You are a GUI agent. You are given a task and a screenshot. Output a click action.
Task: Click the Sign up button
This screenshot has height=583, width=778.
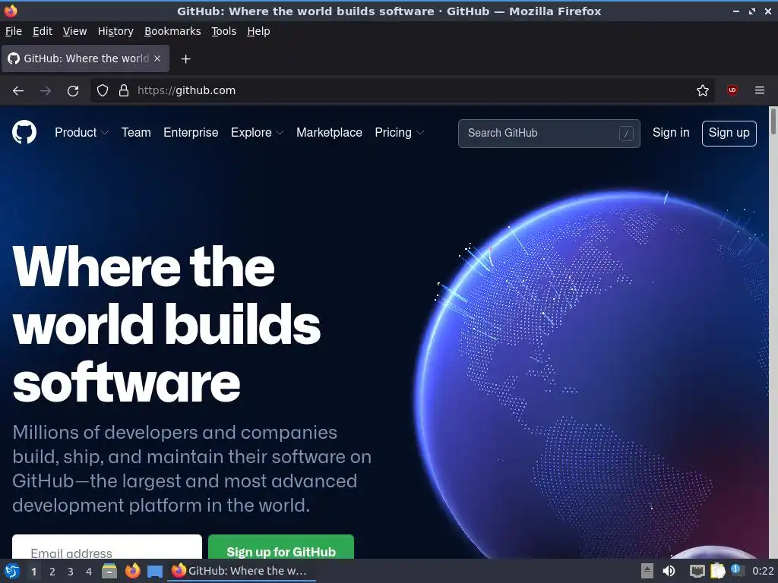tap(729, 134)
